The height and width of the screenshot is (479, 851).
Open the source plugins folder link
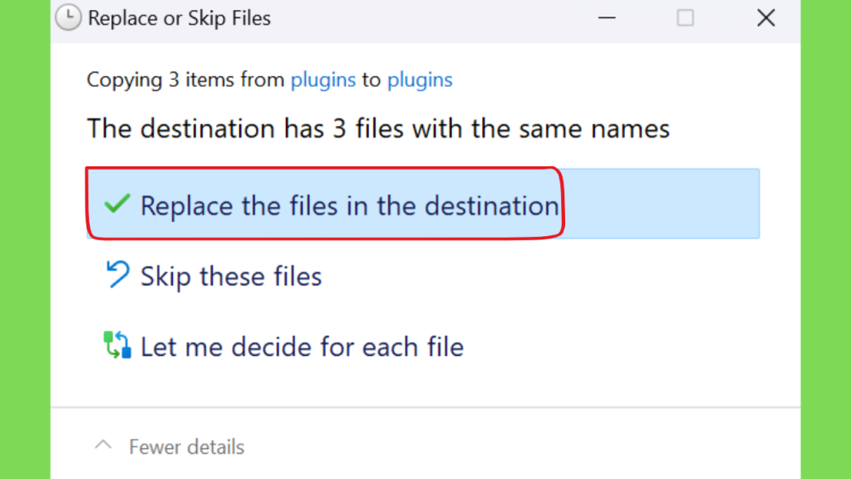323,80
